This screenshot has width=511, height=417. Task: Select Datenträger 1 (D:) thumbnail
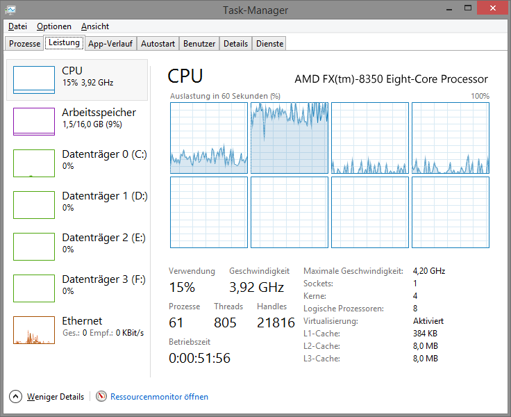click(34, 205)
